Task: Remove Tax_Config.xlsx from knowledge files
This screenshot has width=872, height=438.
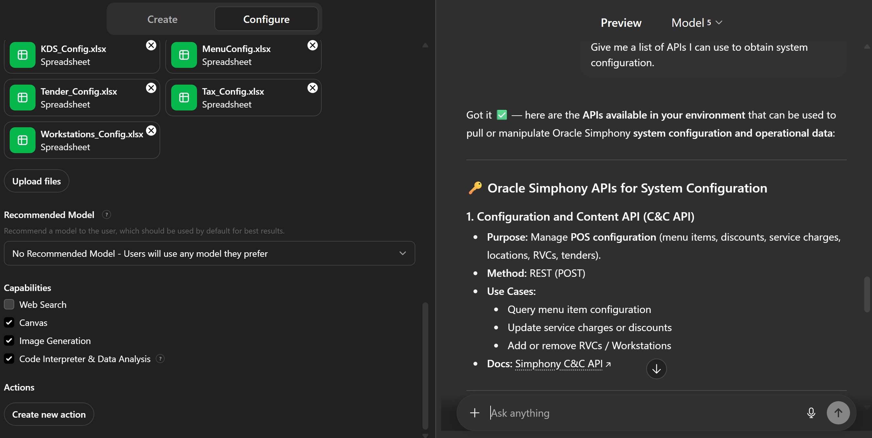Action: (312, 88)
